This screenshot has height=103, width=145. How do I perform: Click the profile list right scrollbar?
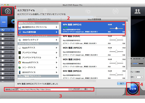coord(126,46)
